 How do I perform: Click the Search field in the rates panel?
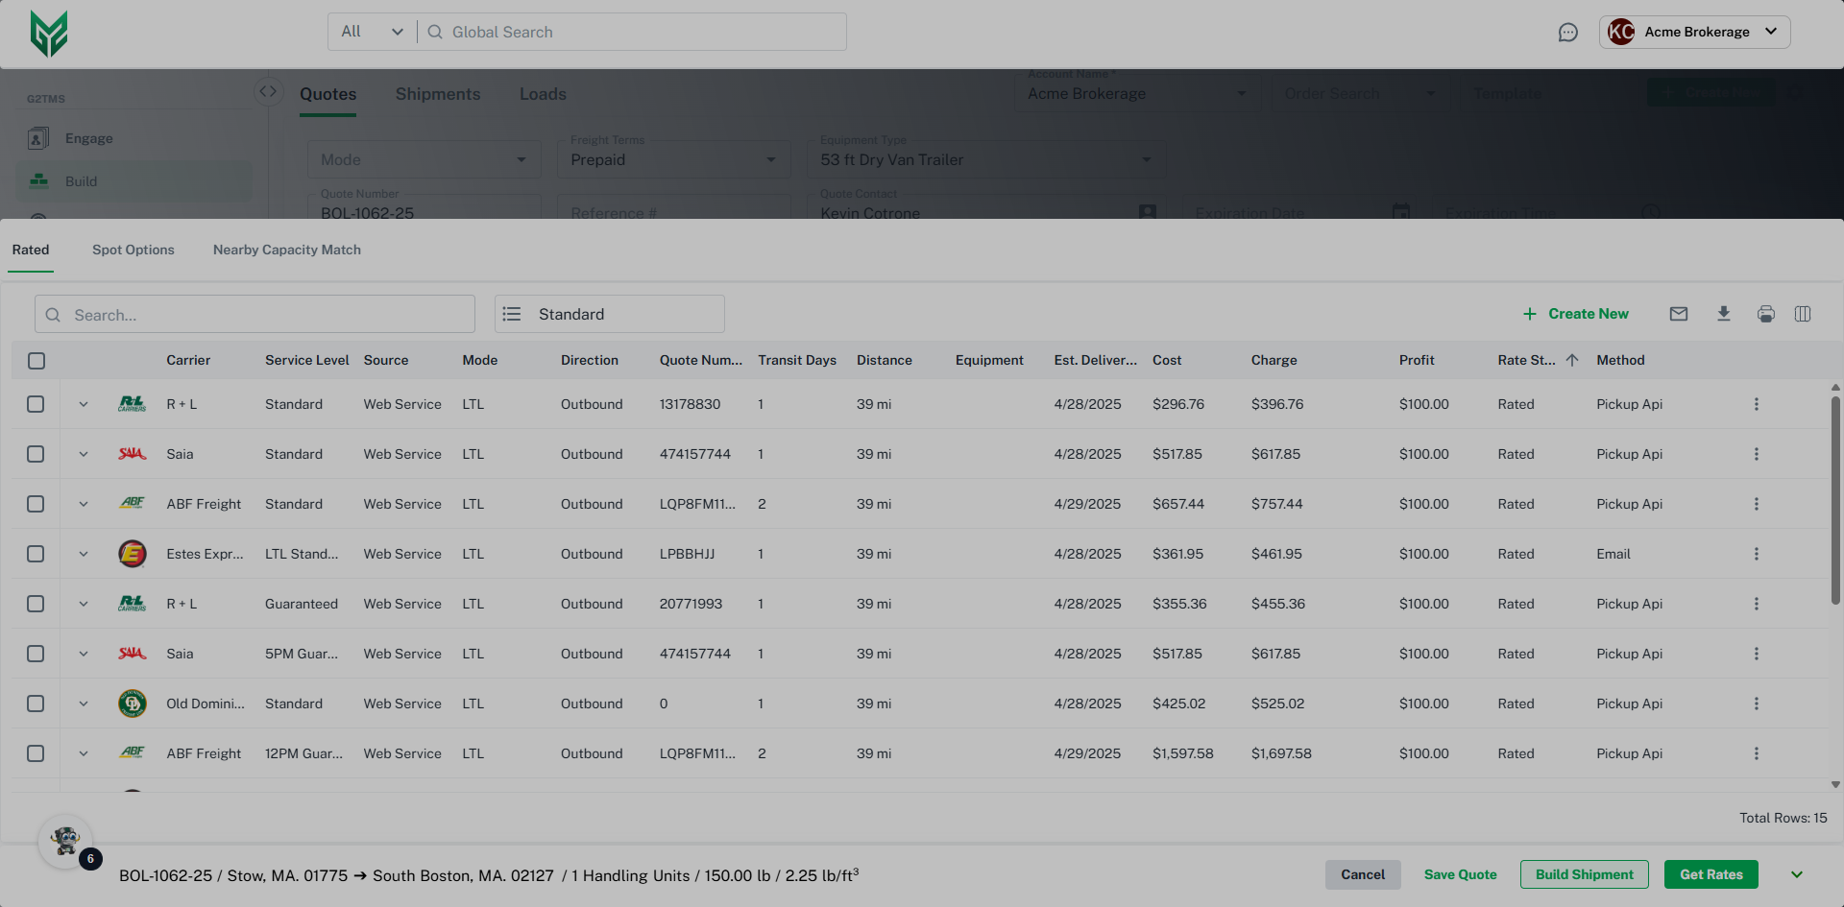tap(255, 315)
